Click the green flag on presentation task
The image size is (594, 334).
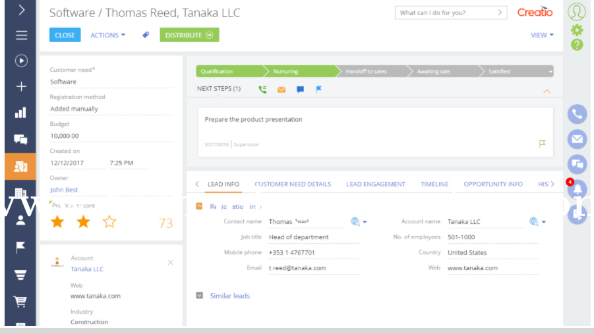[x=542, y=144]
